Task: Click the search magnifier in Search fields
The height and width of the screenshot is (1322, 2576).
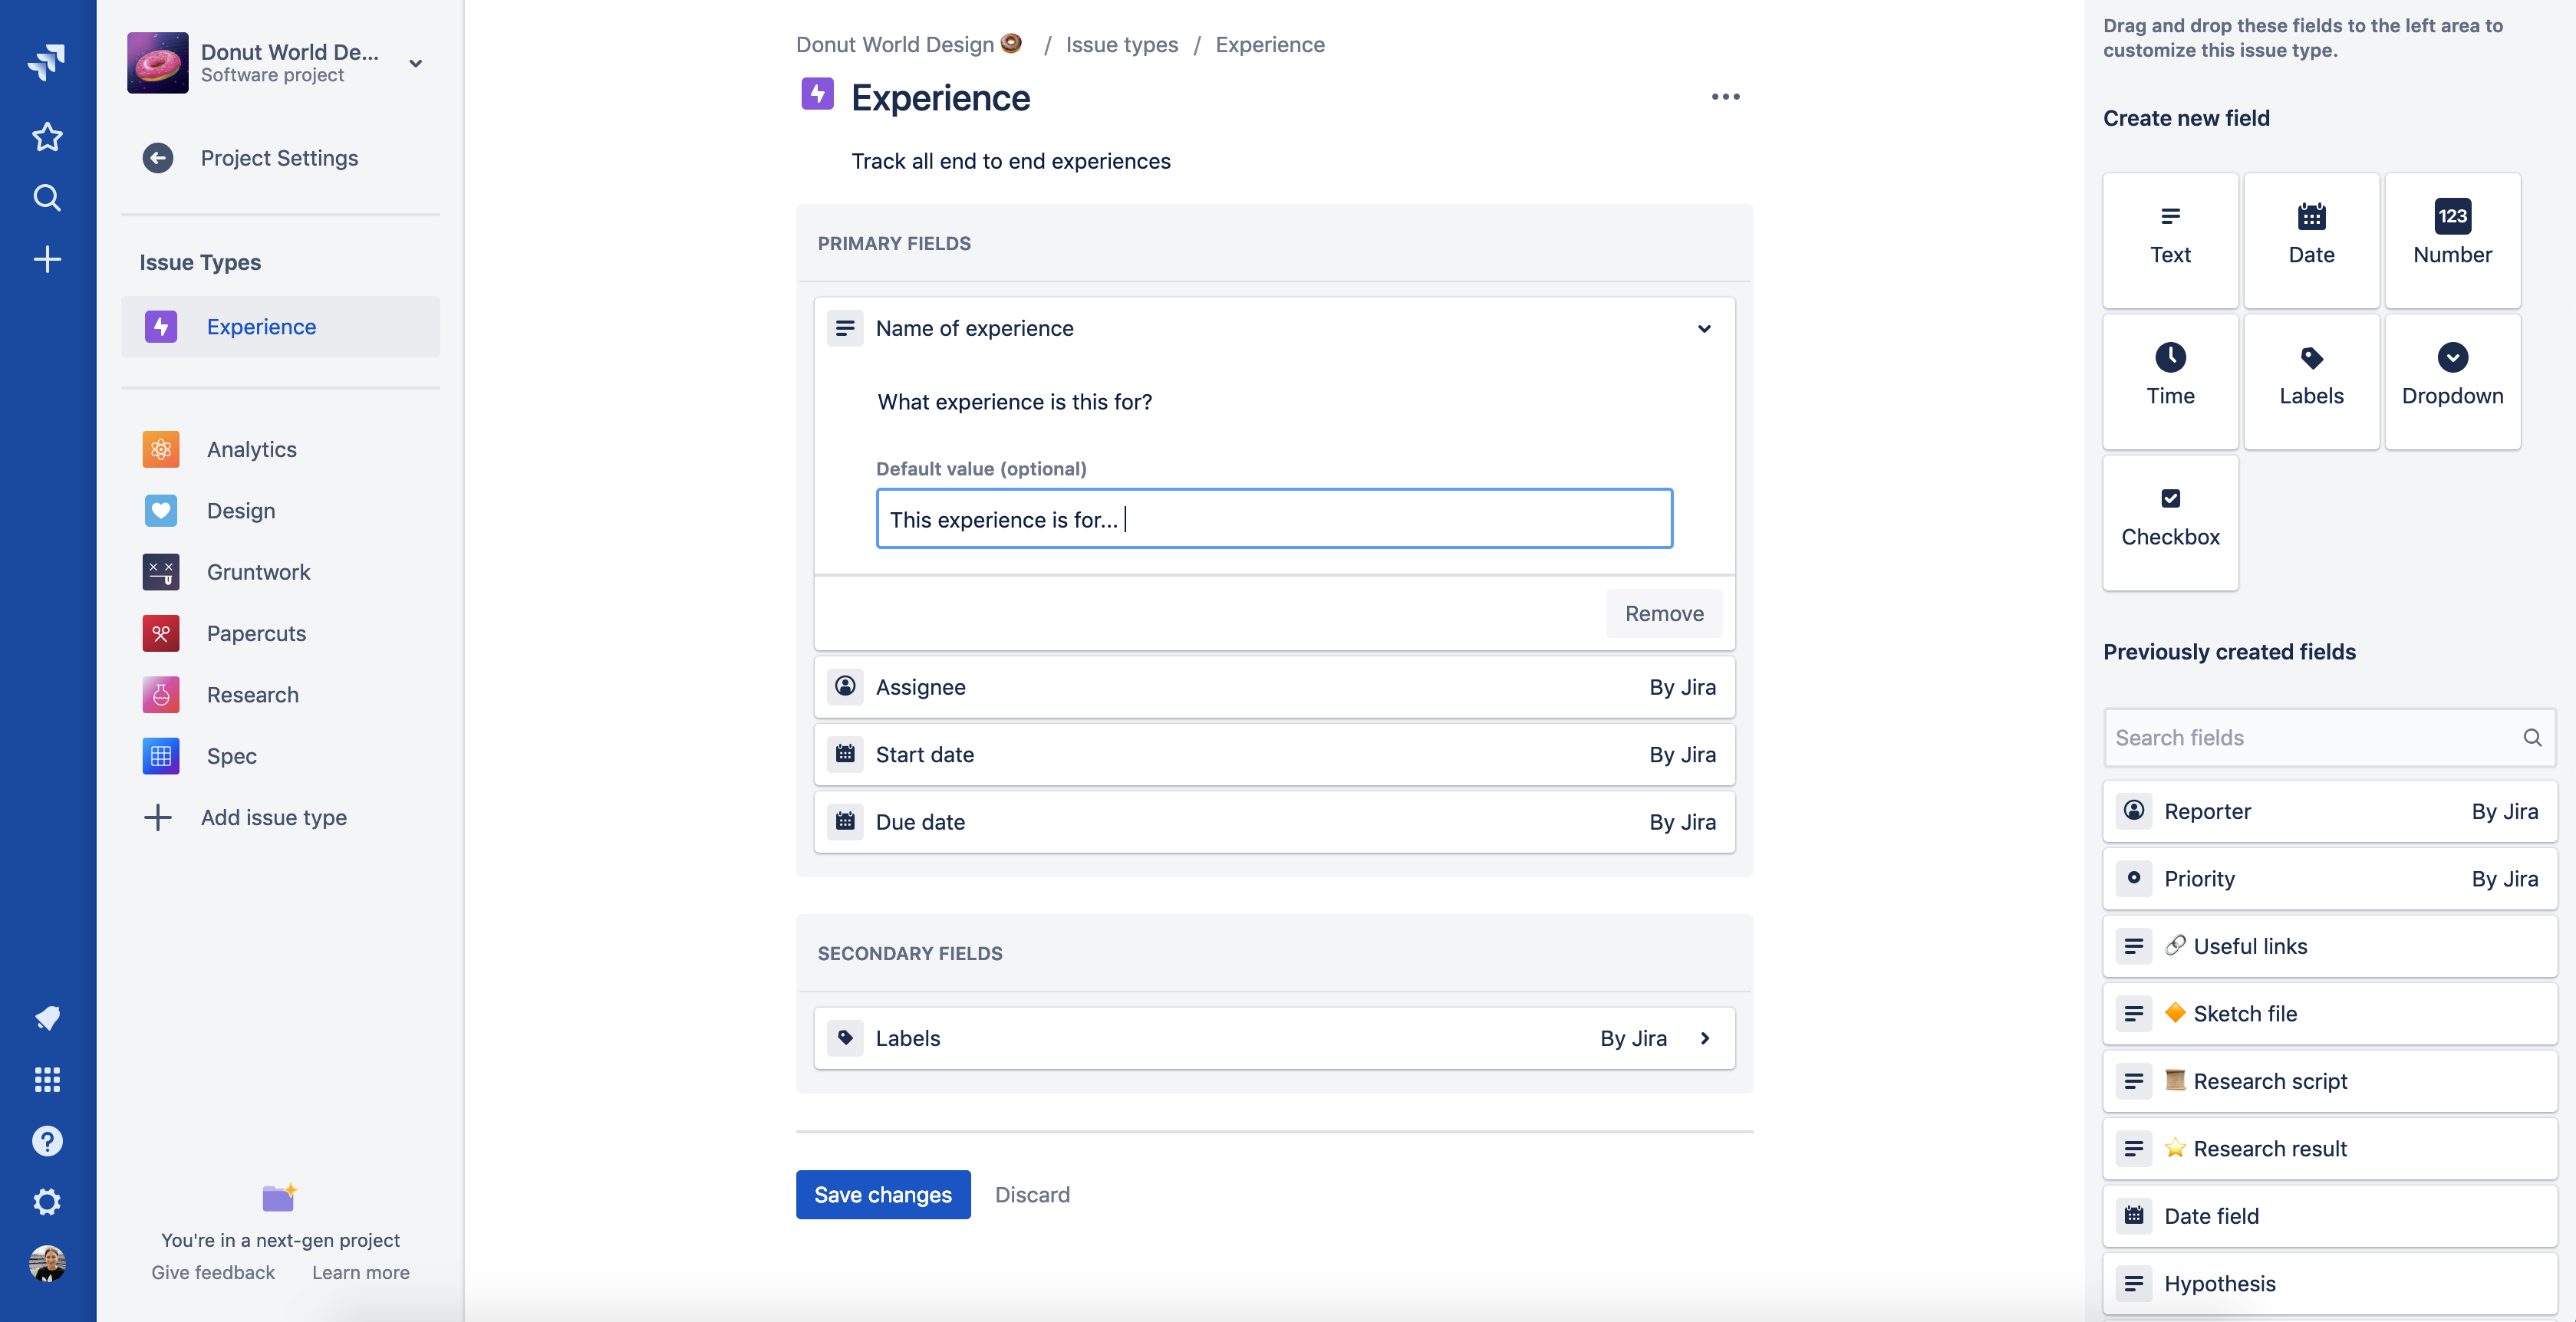Action: 2532,738
